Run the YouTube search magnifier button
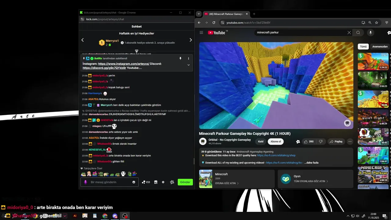 coord(358,33)
